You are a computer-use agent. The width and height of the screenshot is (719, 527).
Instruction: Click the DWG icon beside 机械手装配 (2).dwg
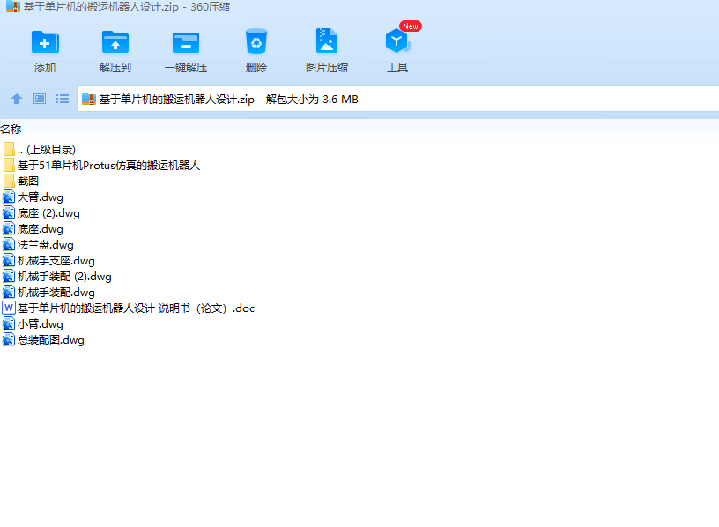point(9,276)
